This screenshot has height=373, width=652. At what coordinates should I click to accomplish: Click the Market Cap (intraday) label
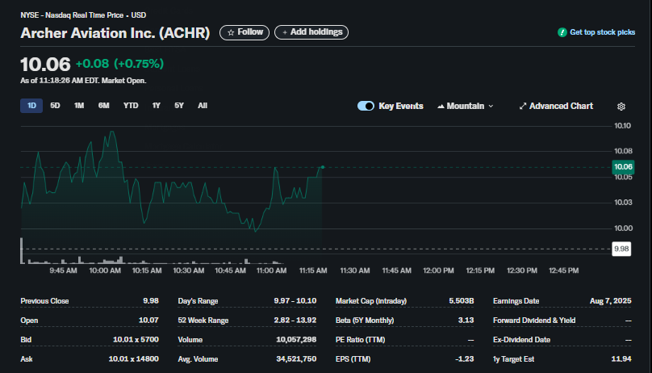click(371, 301)
